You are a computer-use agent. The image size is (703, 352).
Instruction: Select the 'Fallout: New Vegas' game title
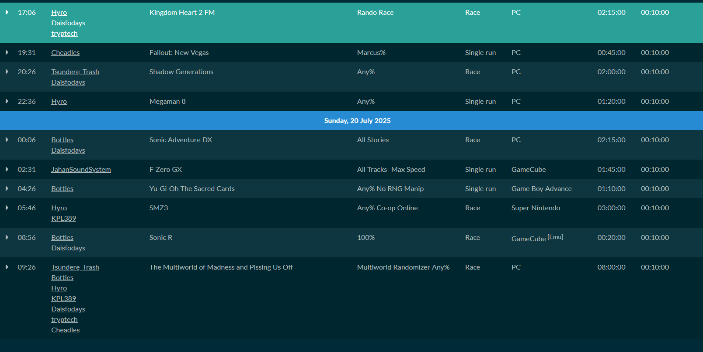click(179, 53)
